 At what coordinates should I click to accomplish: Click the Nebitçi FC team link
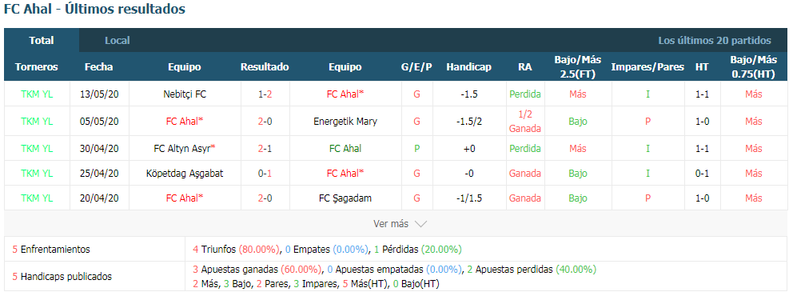(185, 94)
